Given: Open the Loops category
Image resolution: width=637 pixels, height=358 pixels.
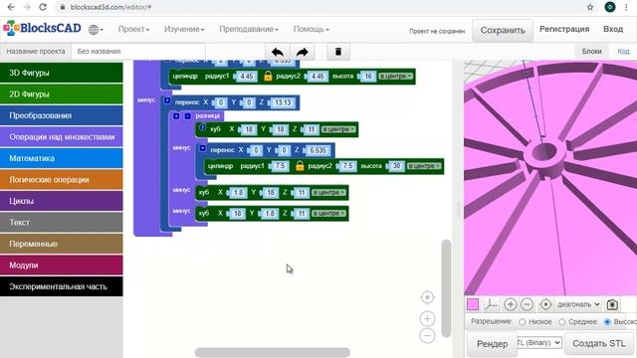Looking at the screenshot, I should click(x=62, y=201).
